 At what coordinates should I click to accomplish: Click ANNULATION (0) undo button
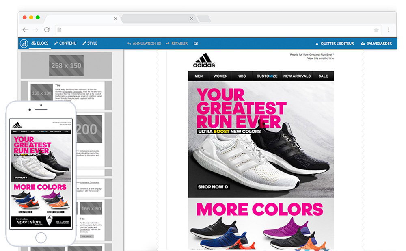coord(144,43)
